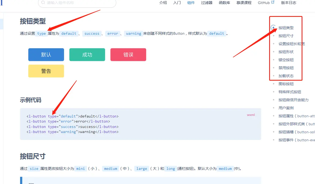Jump to 特殊样式按钮 in outline

coord(290,92)
